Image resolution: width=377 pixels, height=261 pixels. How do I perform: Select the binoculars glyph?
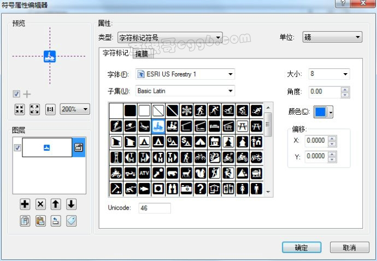172,189
